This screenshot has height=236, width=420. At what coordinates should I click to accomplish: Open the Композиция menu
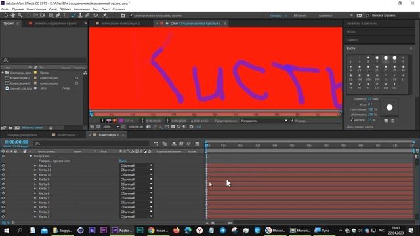(36, 9)
